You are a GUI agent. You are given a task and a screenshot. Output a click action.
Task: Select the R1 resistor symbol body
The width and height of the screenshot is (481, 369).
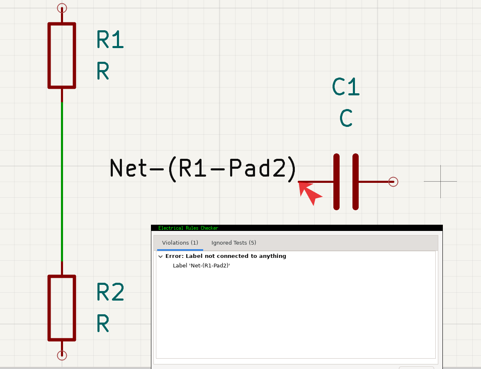pos(62,56)
